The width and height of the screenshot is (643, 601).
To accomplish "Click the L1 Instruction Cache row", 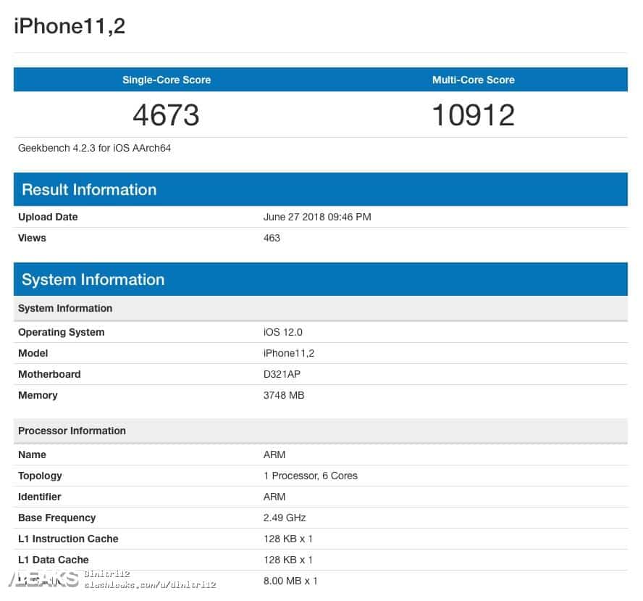I will [x=68, y=539].
